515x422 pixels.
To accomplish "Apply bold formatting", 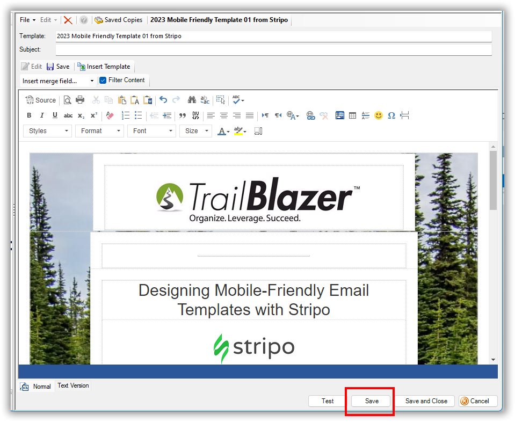I will tap(29, 115).
